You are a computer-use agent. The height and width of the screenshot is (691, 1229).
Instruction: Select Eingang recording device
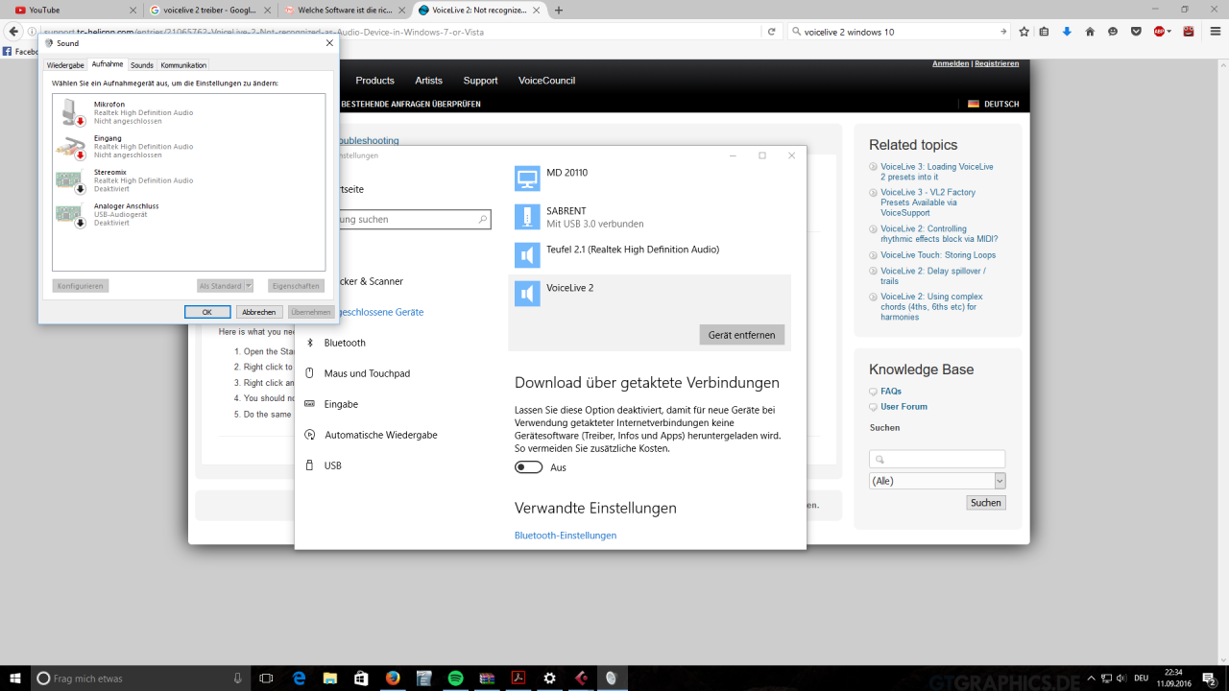189,146
